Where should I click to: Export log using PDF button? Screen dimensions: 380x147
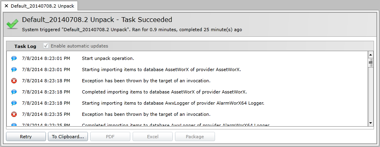point(110,137)
